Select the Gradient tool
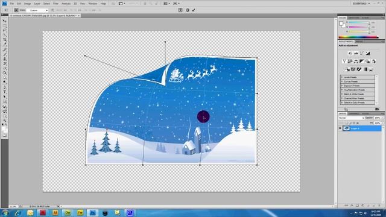This screenshot has height=217, width=386. [x=4, y=73]
